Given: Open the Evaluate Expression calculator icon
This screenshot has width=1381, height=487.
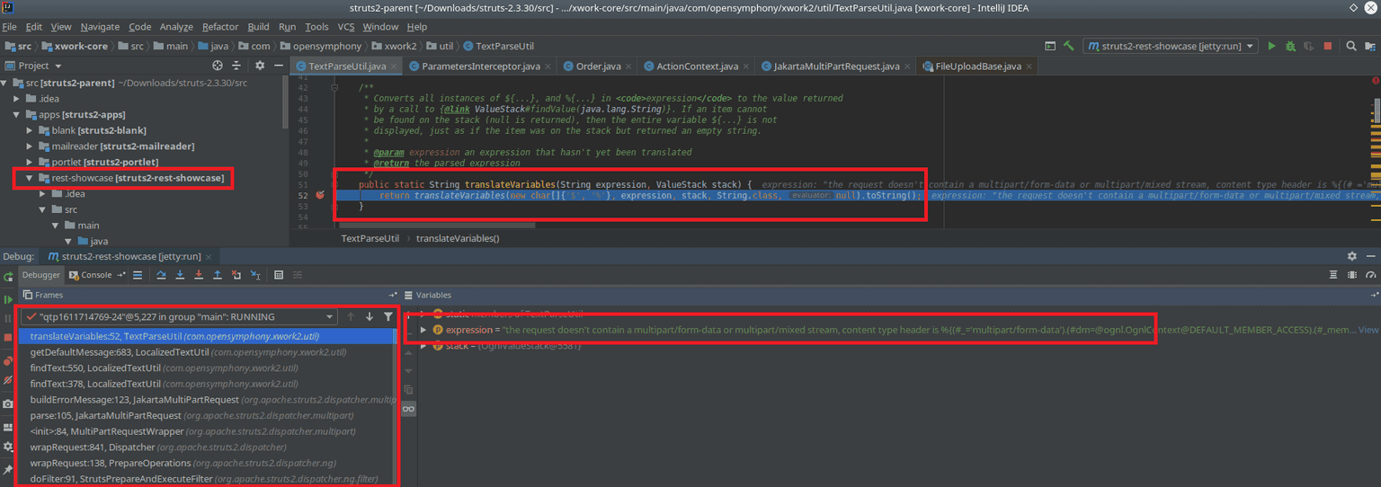Looking at the screenshot, I should coord(279,275).
